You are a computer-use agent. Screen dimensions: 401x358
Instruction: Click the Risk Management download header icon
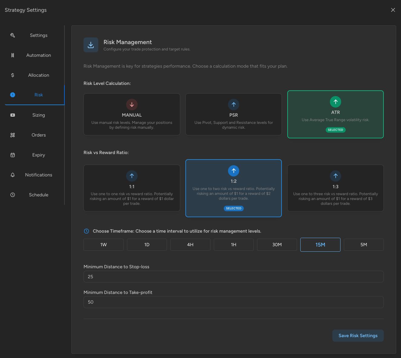click(x=91, y=45)
